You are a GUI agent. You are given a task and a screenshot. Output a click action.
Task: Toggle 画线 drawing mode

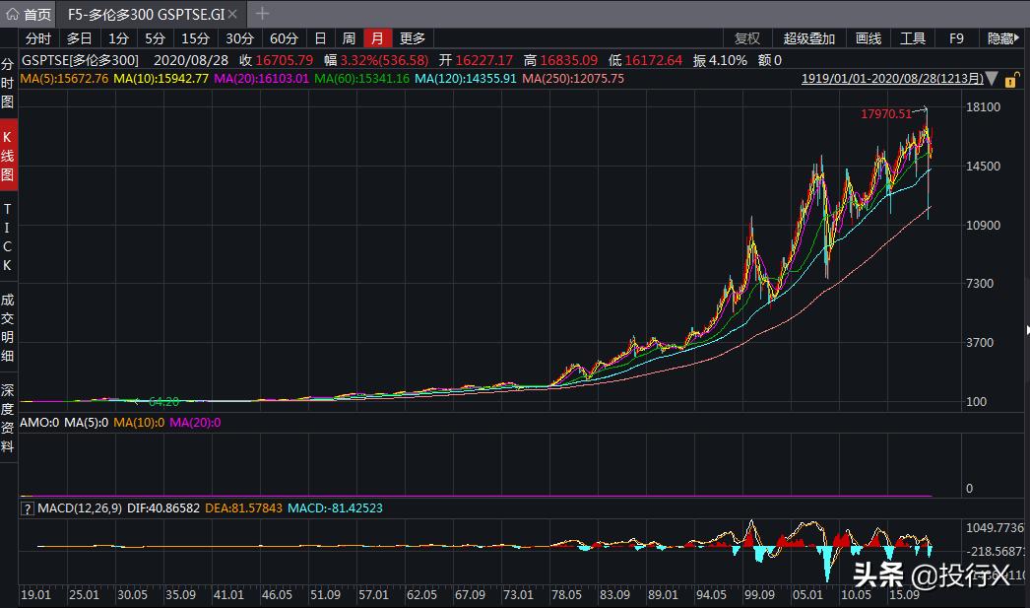[x=868, y=37]
